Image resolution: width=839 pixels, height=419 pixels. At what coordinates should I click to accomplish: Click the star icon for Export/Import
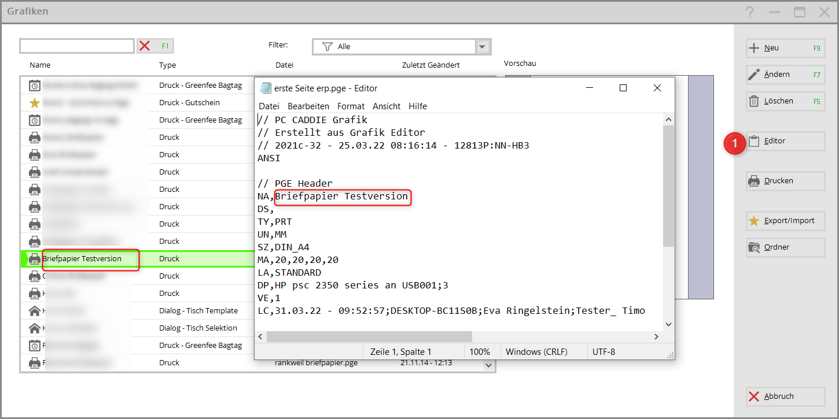pos(754,221)
